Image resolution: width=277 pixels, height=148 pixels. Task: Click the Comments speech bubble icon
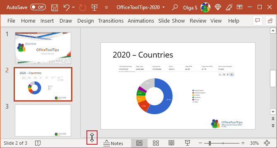point(258,21)
